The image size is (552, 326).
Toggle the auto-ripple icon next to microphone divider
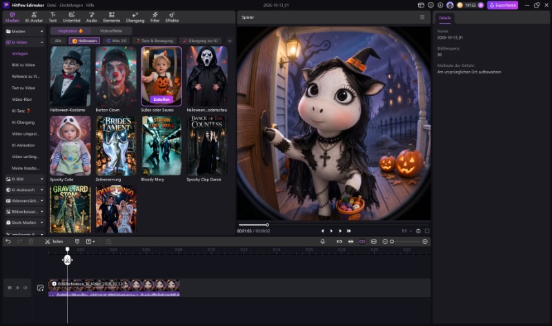(x=339, y=242)
